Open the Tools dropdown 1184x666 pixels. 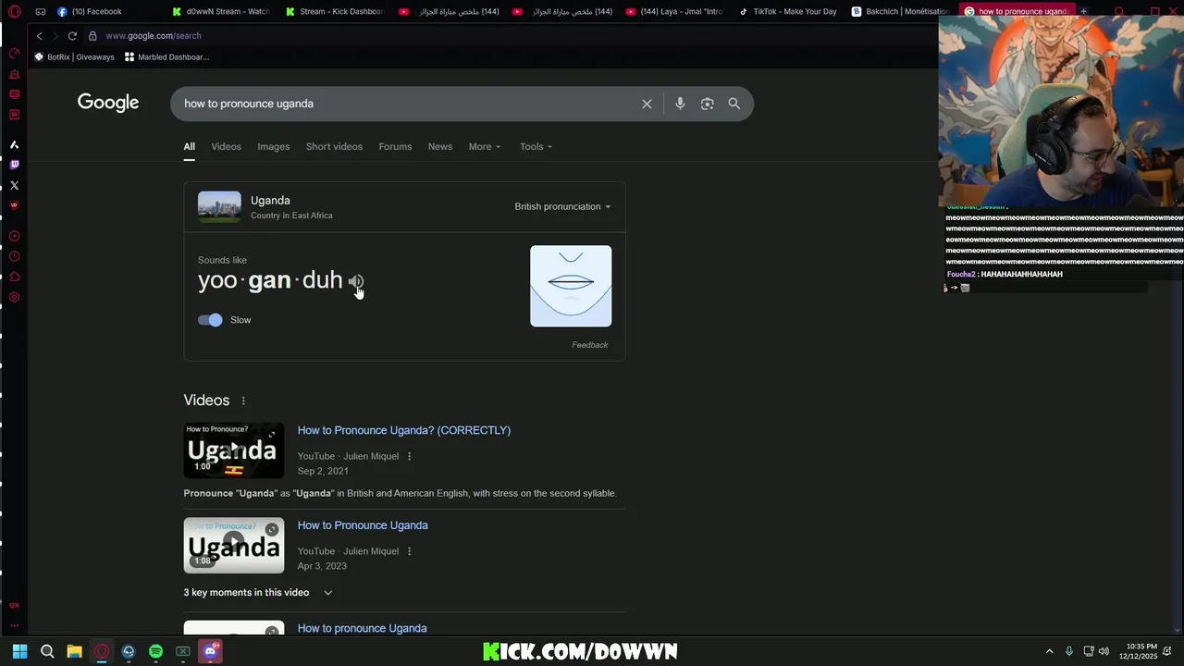tap(536, 146)
